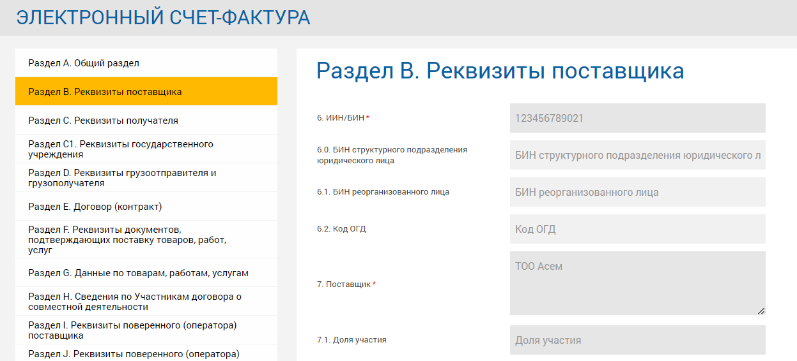Open Раздел A. Общий раздел

[146, 63]
